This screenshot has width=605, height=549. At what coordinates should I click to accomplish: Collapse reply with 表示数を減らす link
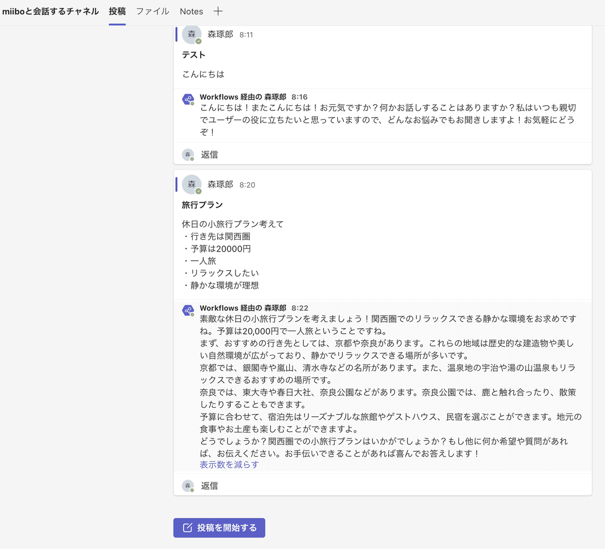tap(229, 464)
